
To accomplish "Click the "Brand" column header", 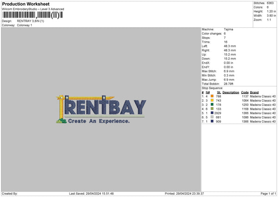I will coord(254,92).
